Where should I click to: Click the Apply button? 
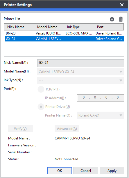112,171
